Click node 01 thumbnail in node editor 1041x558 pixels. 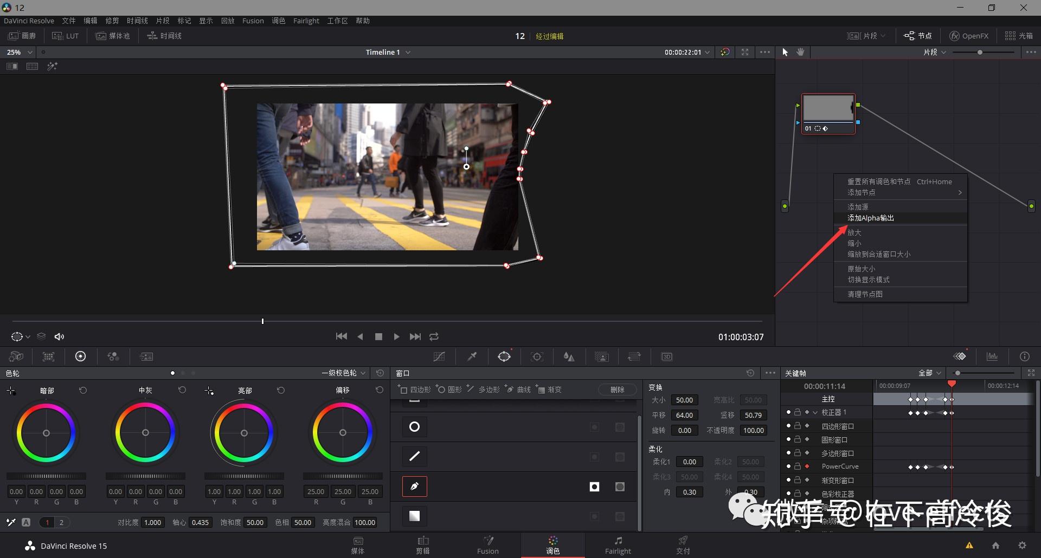tap(828, 108)
